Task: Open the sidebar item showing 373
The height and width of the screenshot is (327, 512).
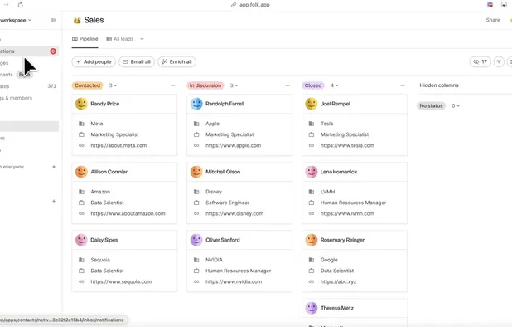Action: pos(29,86)
